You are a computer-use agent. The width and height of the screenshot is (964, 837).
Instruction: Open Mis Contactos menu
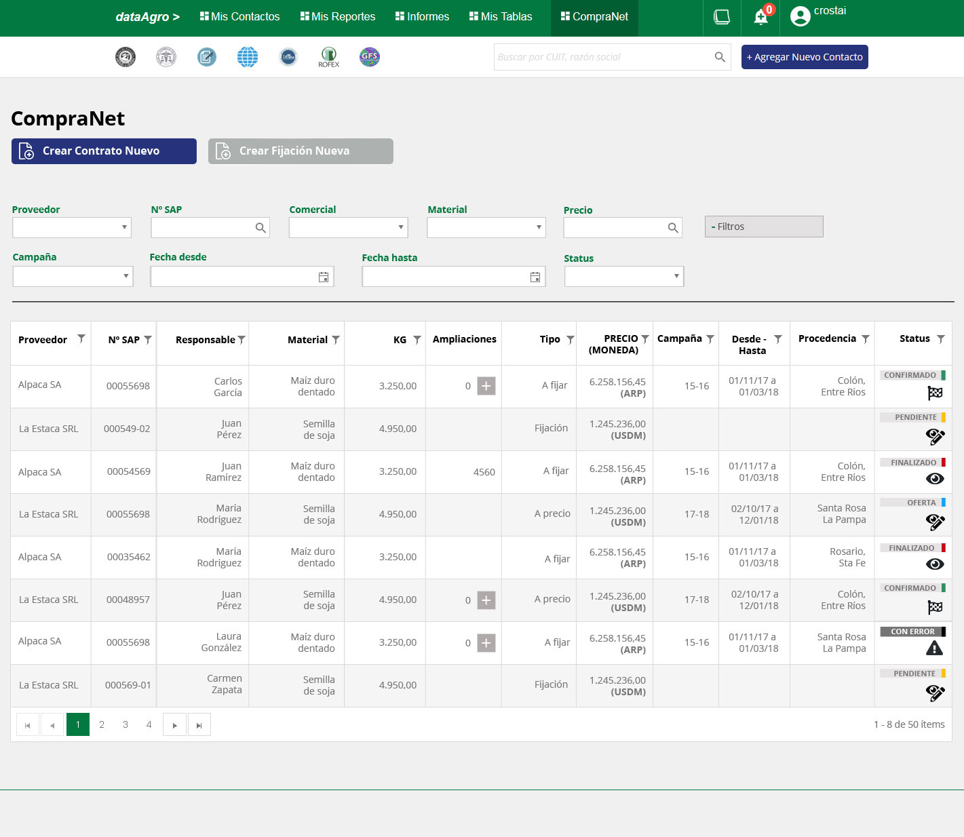(239, 17)
